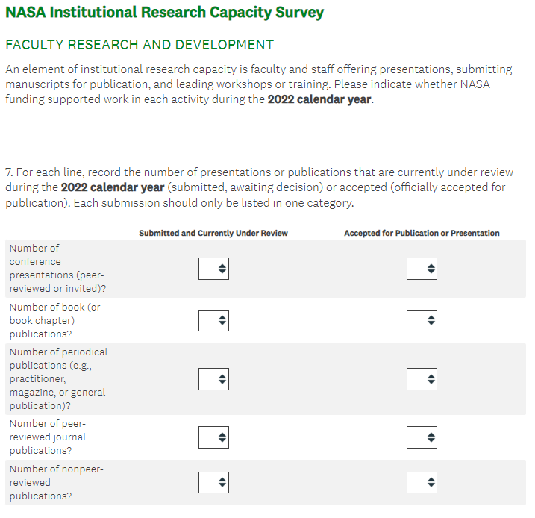
Task: Click the peer-reviewed journal publications row label
Action: tap(49, 437)
